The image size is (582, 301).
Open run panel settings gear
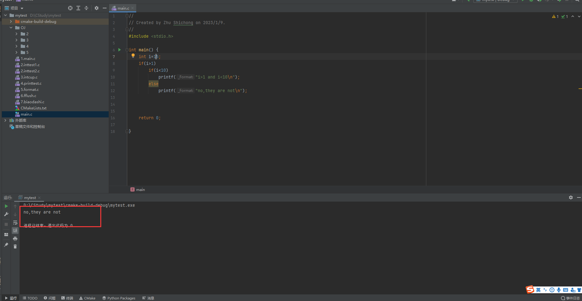pos(571,197)
